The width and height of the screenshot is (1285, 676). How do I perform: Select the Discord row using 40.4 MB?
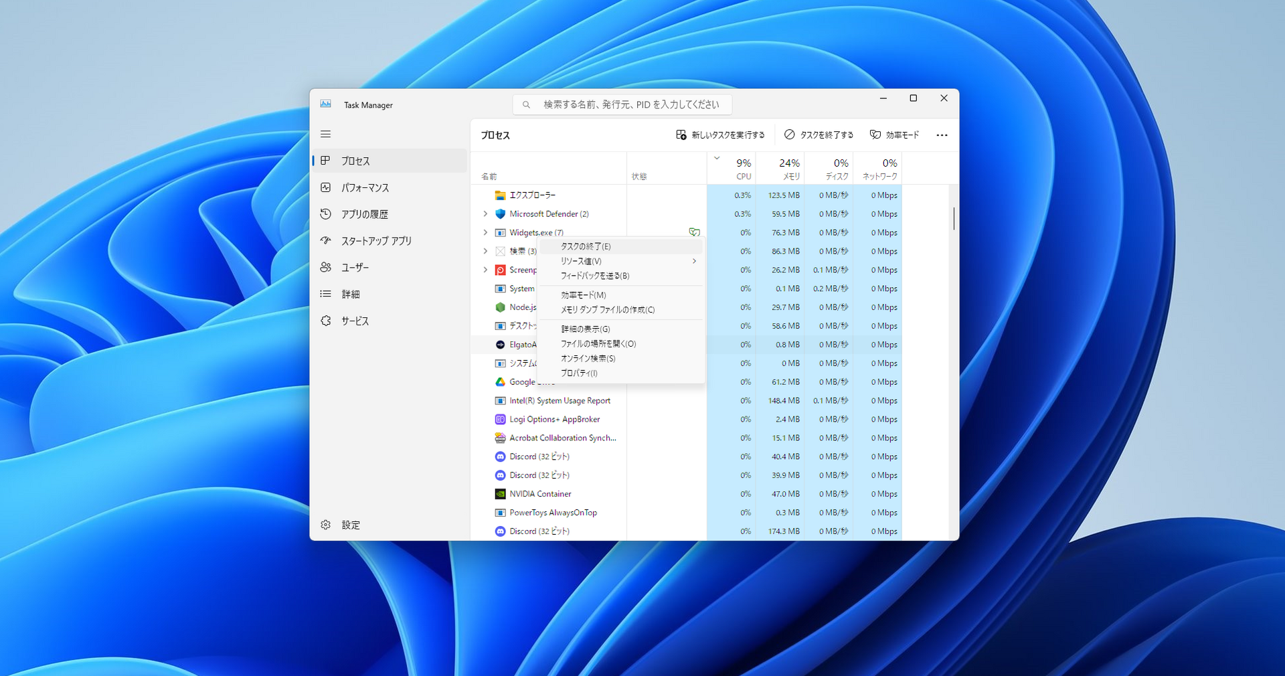coord(687,456)
